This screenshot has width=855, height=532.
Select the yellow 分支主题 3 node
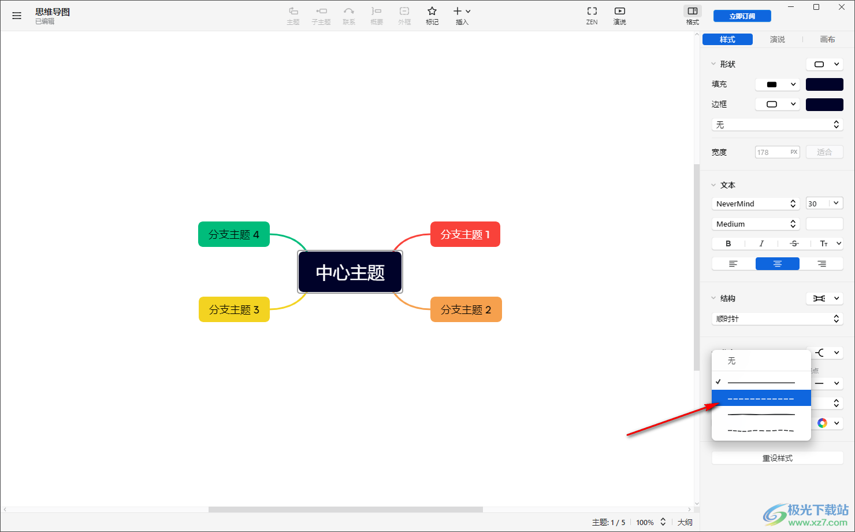click(x=234, y=309)
